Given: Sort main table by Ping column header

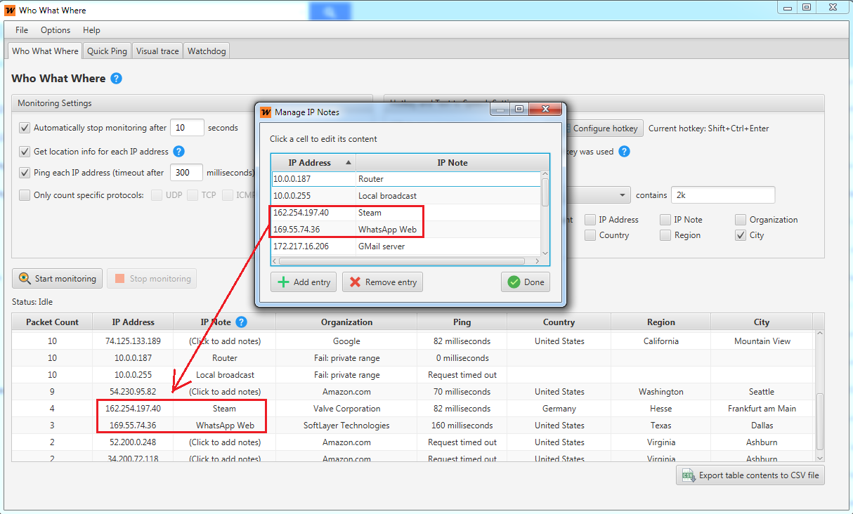Looking at the screenshot, I should (462, 322).
